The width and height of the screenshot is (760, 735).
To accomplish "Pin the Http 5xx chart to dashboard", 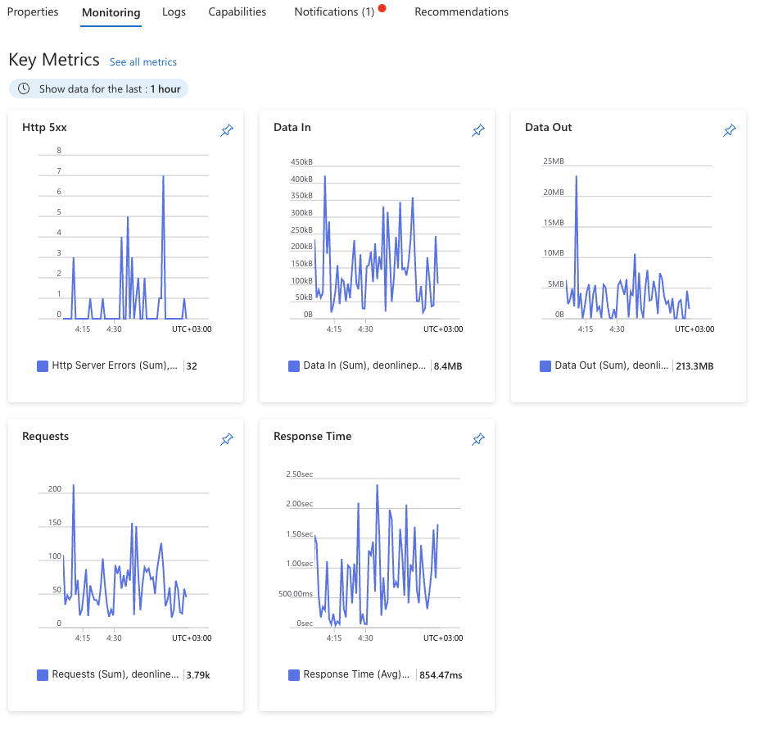I will (227, 130).
